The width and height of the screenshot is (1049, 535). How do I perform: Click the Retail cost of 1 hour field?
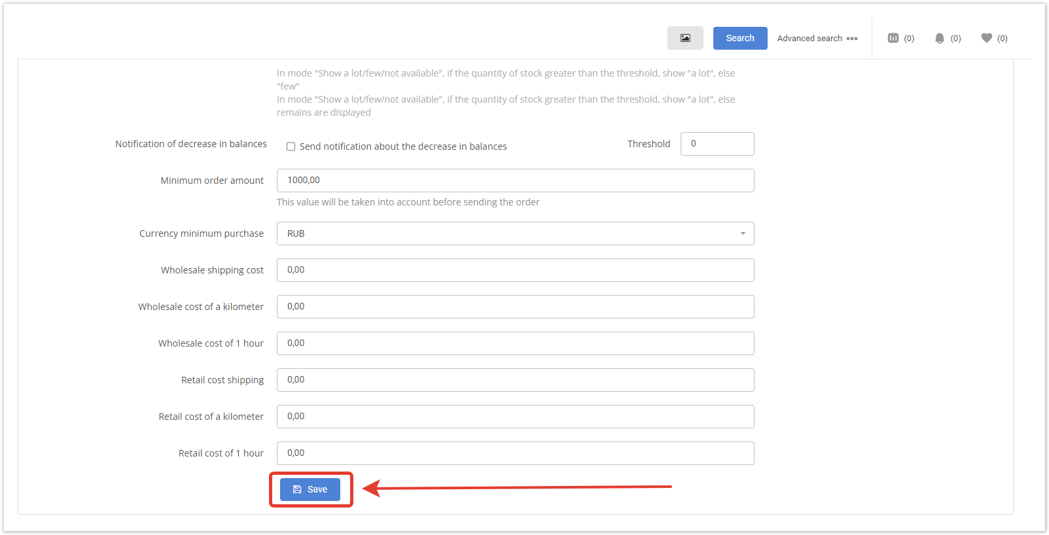[x=515, y=453]
